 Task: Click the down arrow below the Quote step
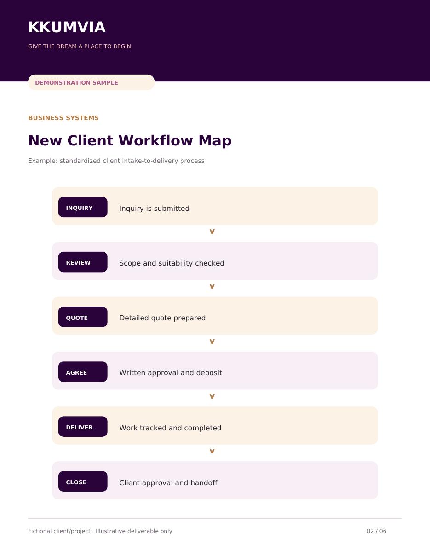tap(212, 342)
